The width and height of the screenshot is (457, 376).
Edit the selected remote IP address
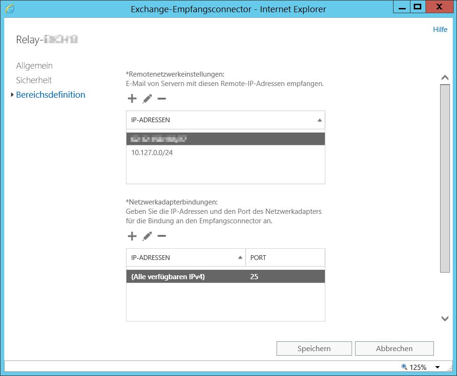[147, 99]
